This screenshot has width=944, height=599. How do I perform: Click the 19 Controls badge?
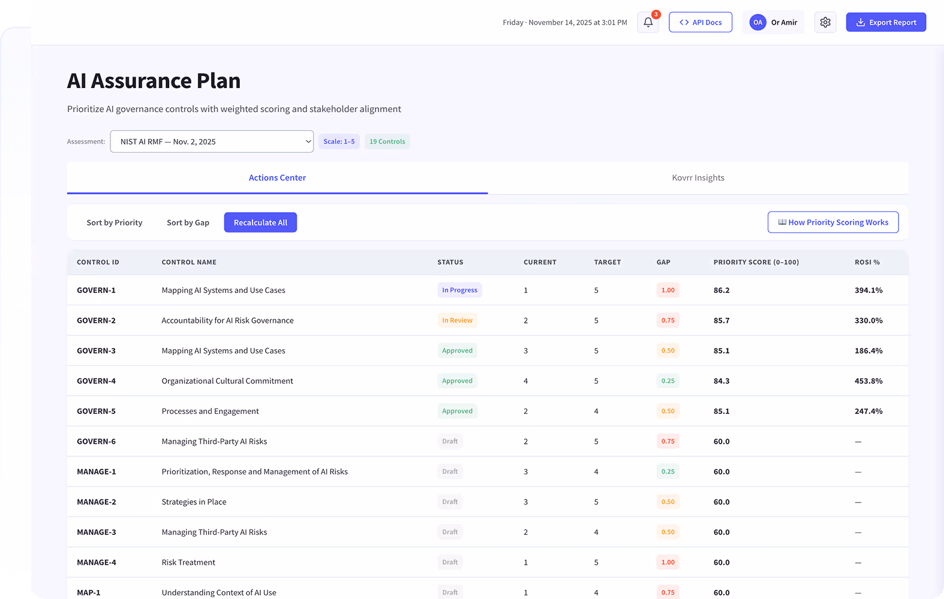(387, 141)
